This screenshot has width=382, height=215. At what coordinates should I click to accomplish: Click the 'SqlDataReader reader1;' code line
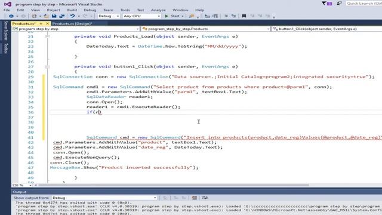point(119,97)
